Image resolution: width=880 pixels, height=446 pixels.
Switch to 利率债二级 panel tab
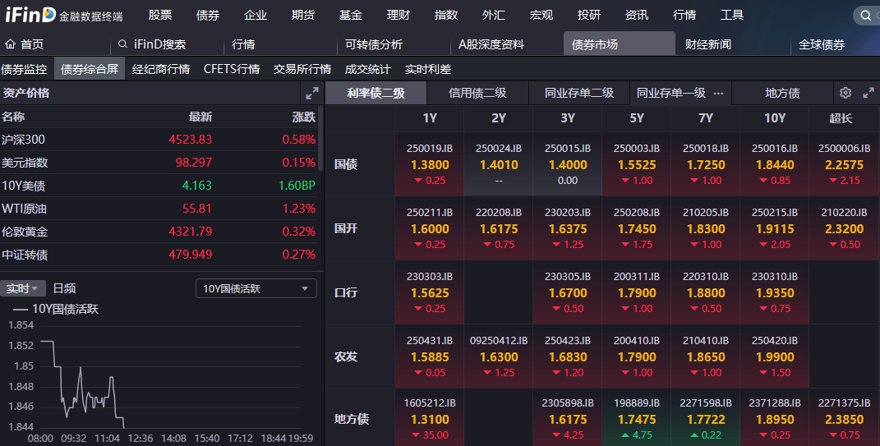[376, 93]
